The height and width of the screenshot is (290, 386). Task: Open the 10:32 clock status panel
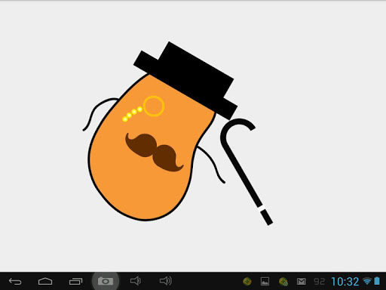pos(345,282)
